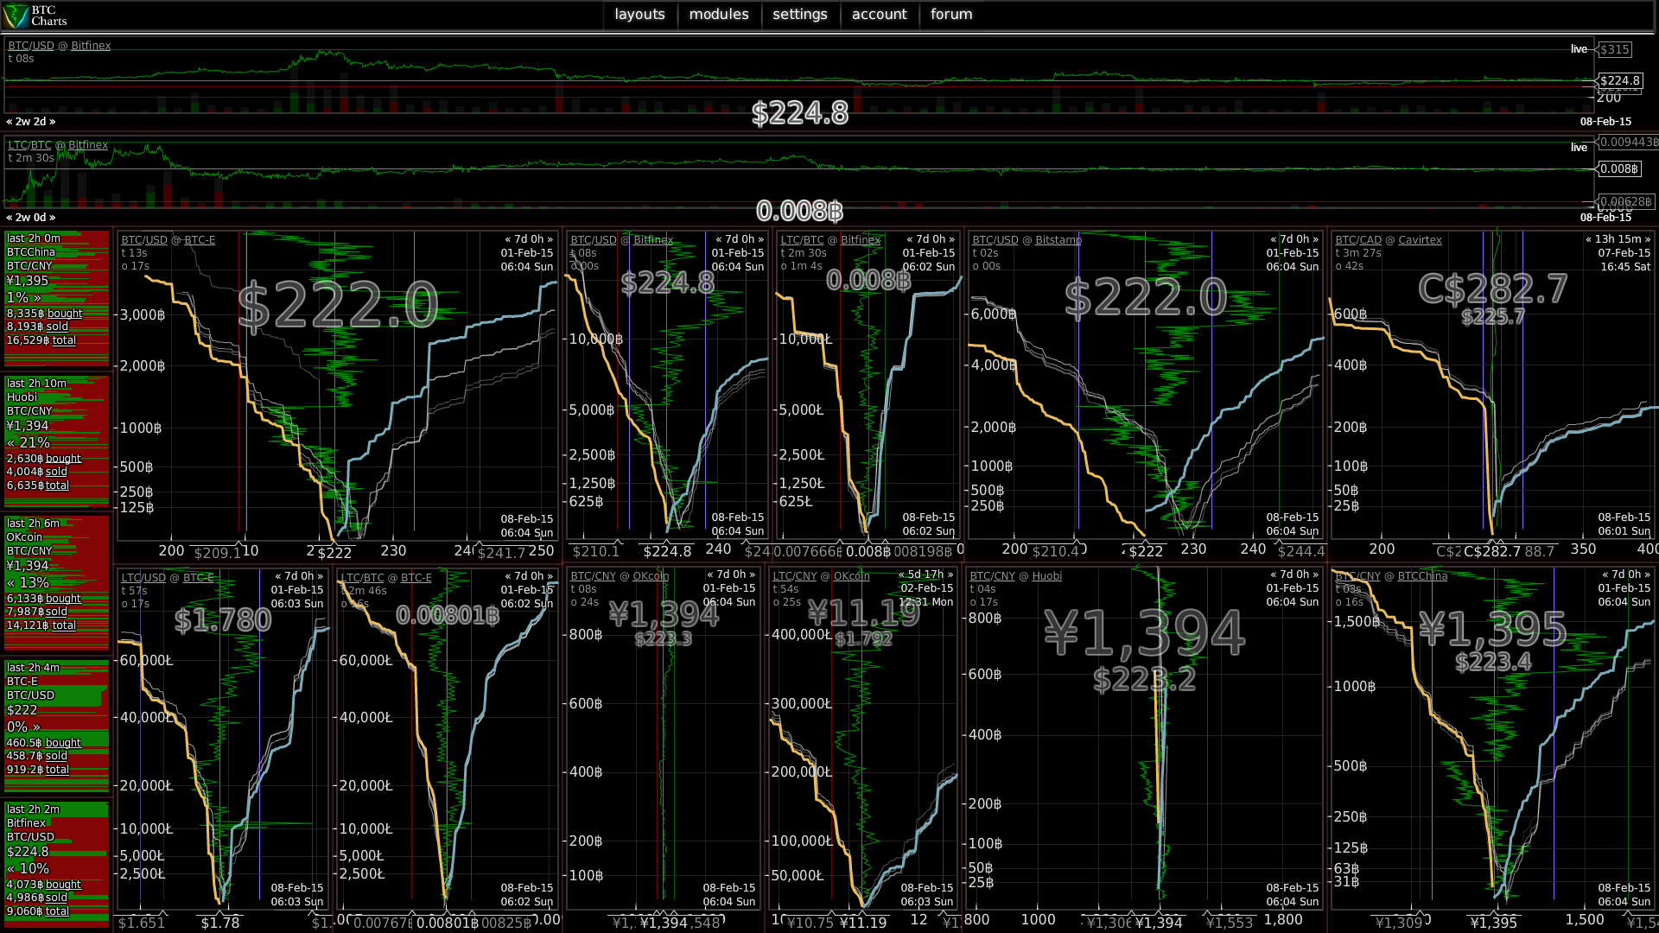Click sold link in Huobi panel
This screenshot has width=1659, height=933.
point(56,472)
